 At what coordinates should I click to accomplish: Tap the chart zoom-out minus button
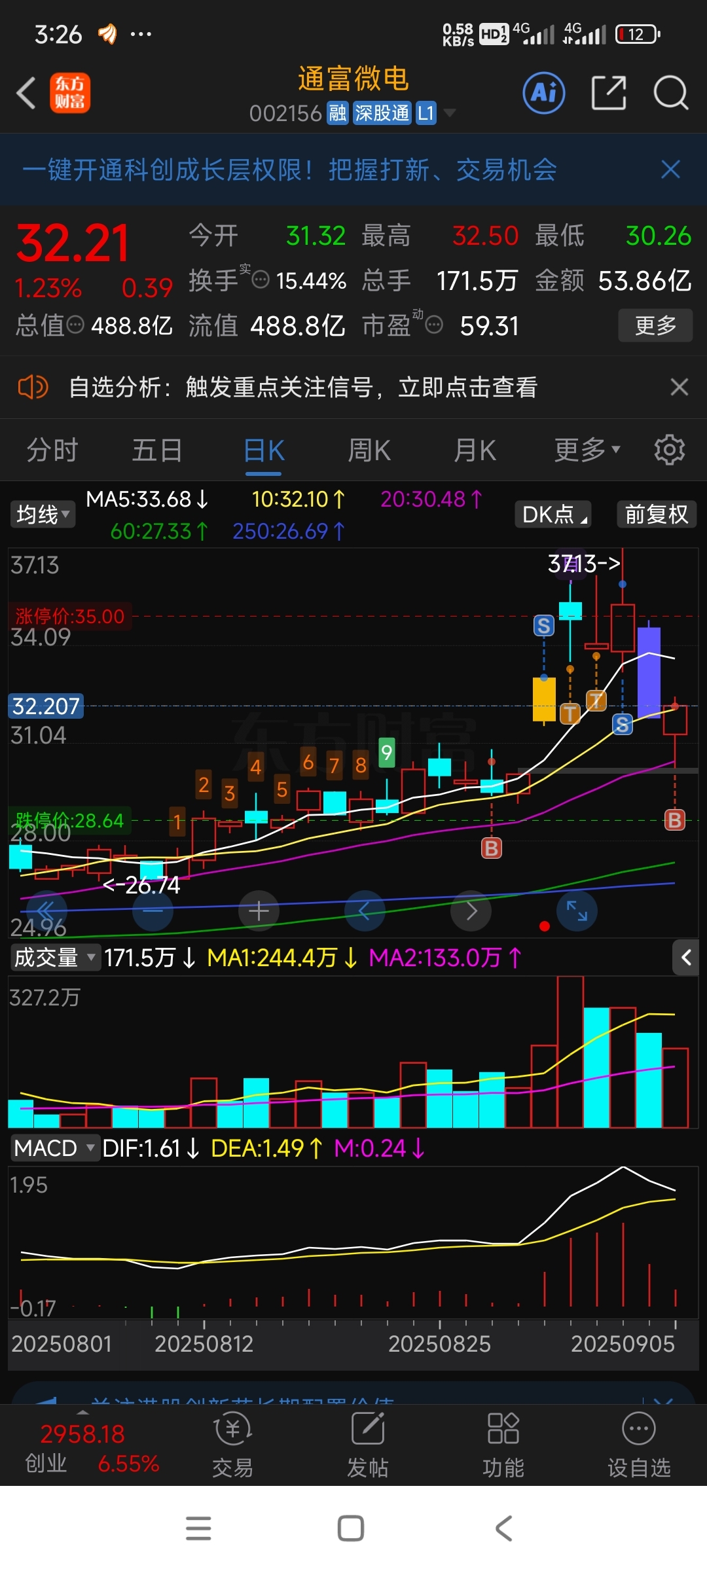click(x=153, y=911)
